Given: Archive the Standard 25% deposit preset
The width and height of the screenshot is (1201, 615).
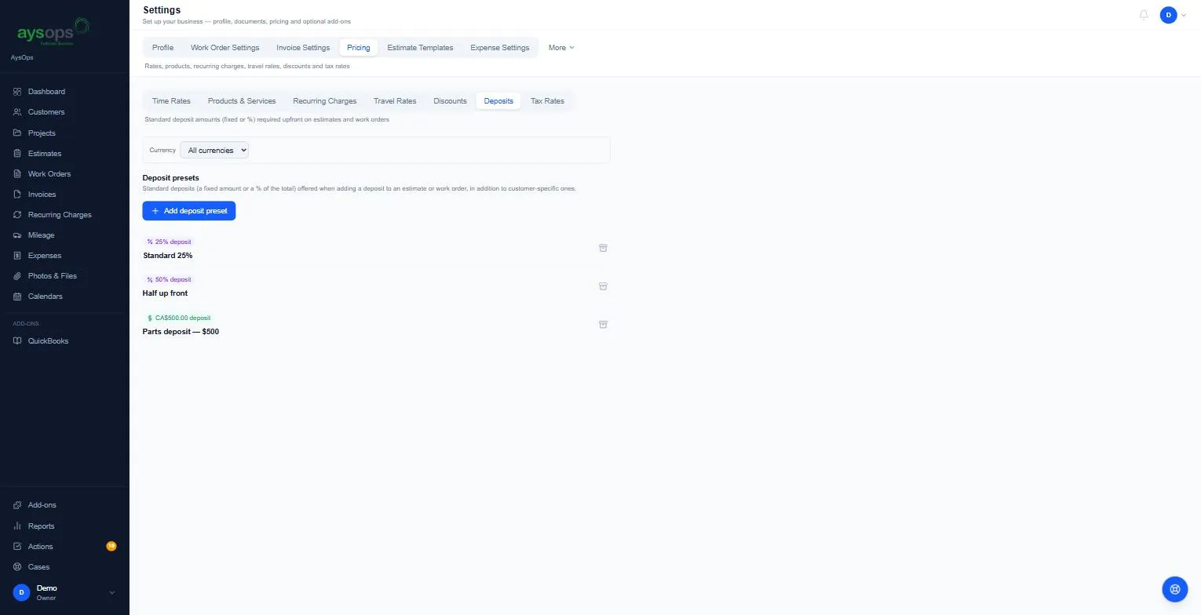Looking at the screenshot, I should click(603, 248).
